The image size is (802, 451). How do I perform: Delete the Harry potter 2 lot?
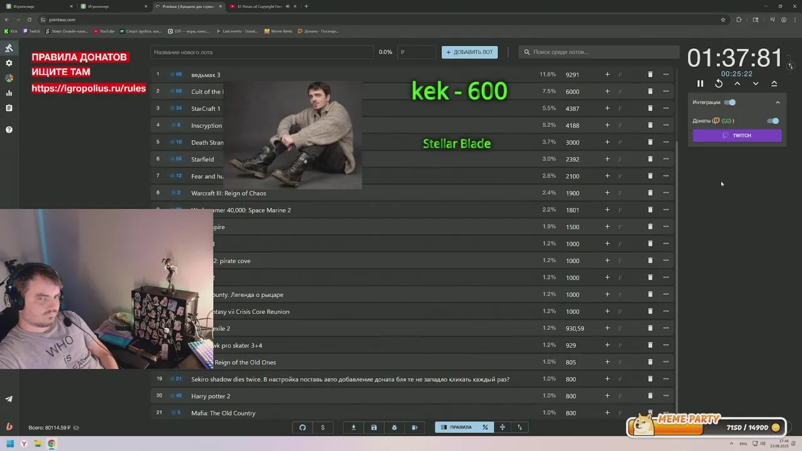pyautogui.click(x=650, y=396)
